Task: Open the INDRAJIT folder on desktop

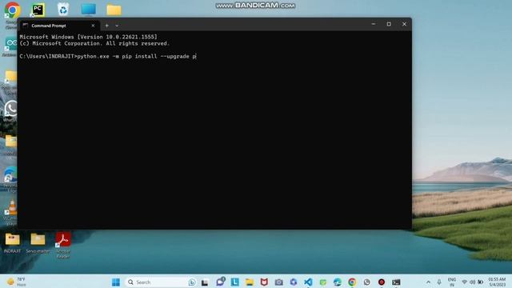Action: click(x=13, y=243)
